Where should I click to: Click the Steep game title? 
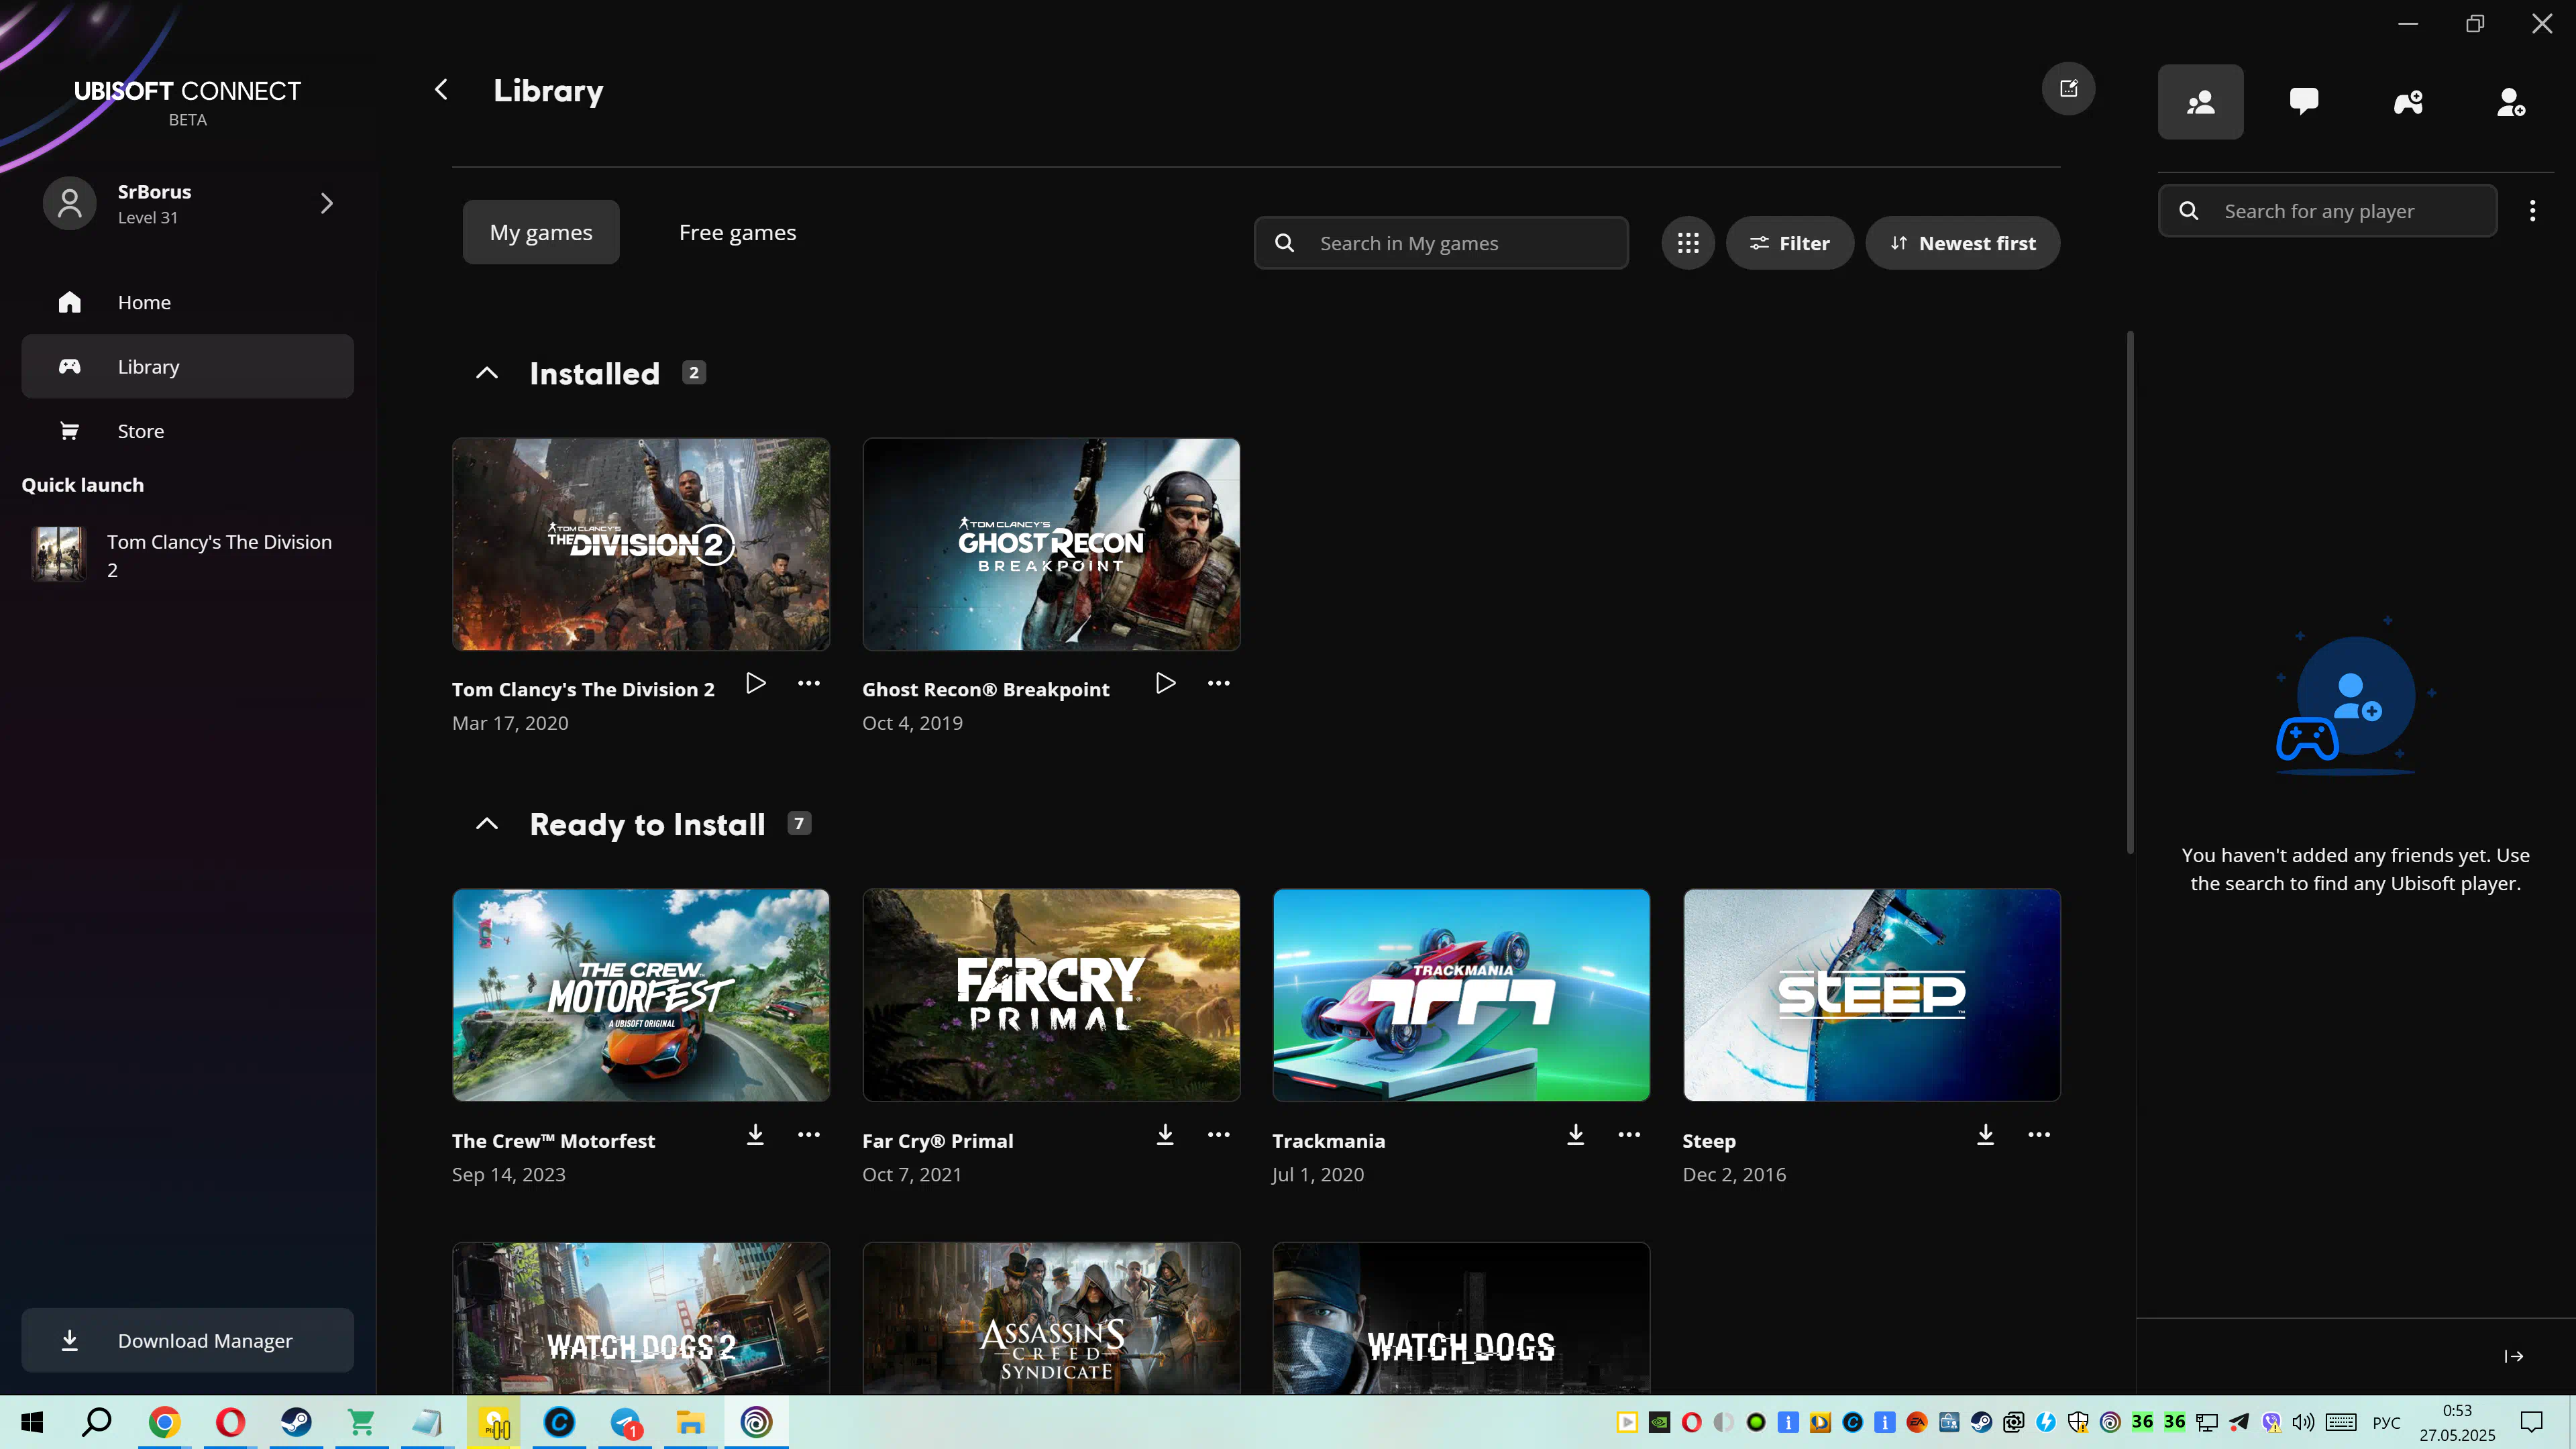(1709, 1141)
